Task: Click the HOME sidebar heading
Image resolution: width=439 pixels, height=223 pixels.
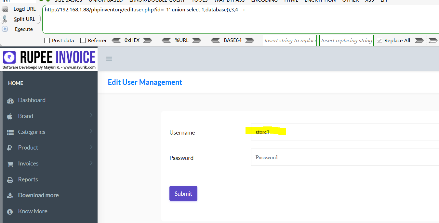Action: click(x=16, y=83)
